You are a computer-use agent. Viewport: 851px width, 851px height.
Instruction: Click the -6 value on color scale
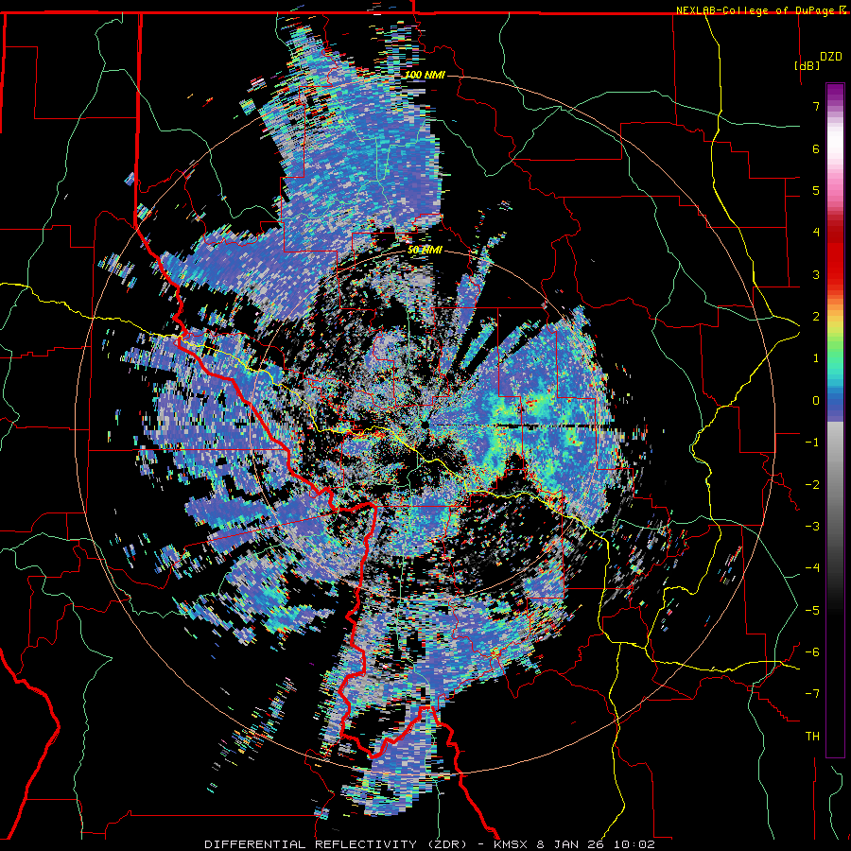pos(812,652)
